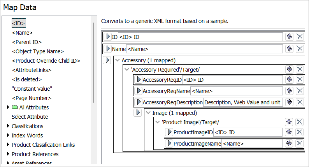Delete the AccessoryReqID mapping with its X

(x=300, y=79)
